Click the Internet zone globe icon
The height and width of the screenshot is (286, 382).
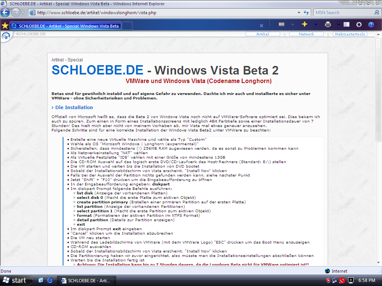327,271
